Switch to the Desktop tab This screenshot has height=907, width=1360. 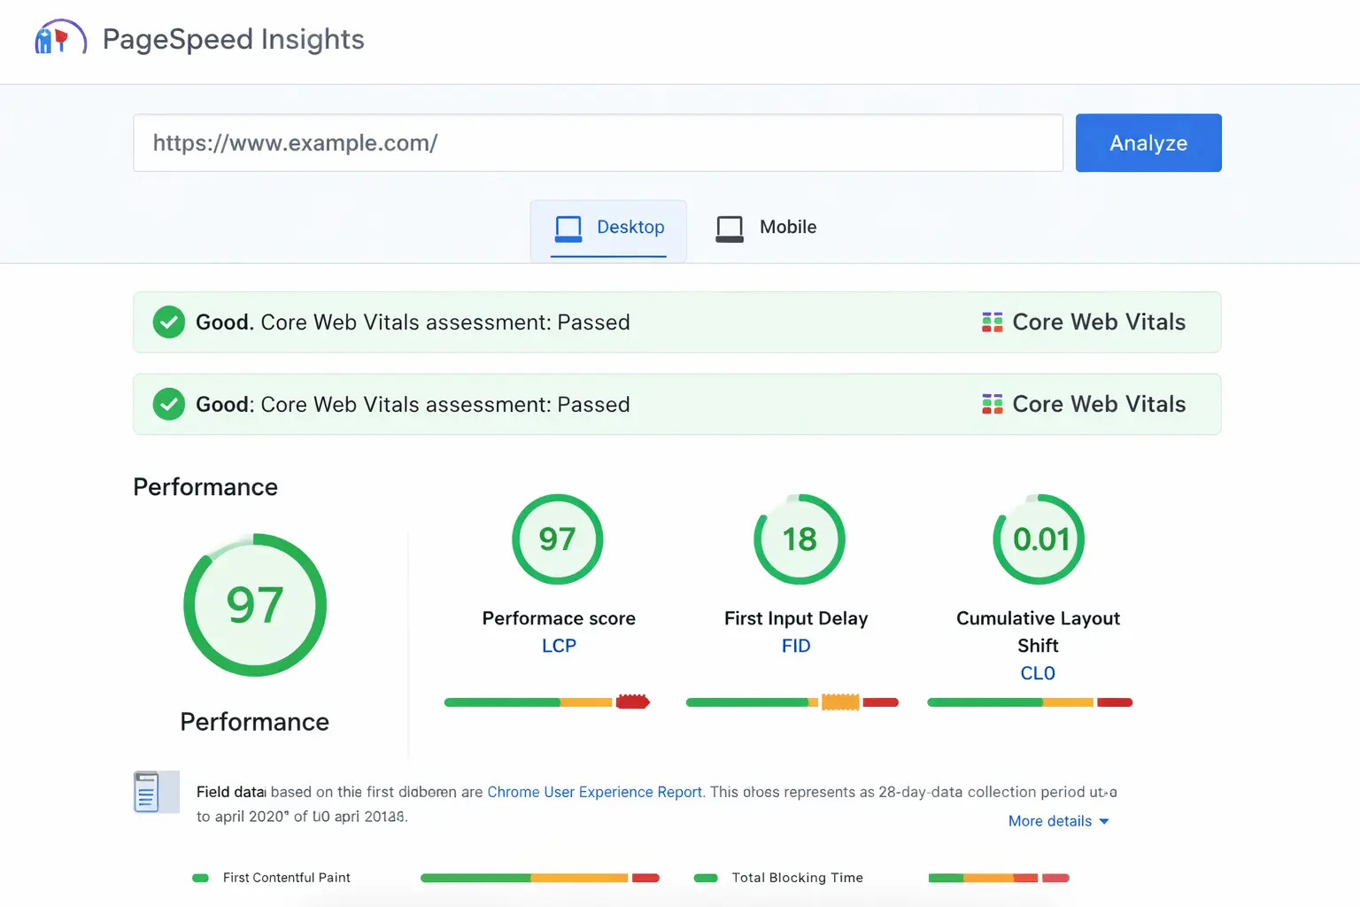pos(608,230)
